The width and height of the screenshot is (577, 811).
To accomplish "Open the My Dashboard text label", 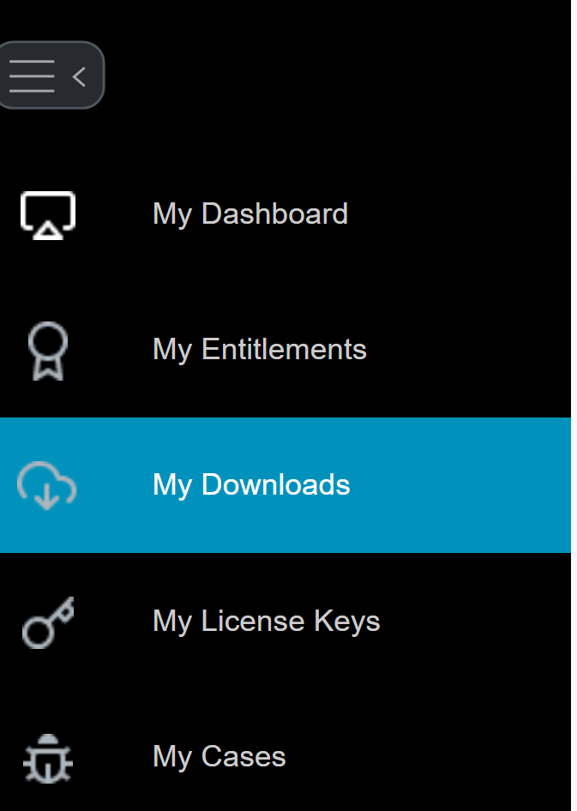I will (x=249, y=214).
